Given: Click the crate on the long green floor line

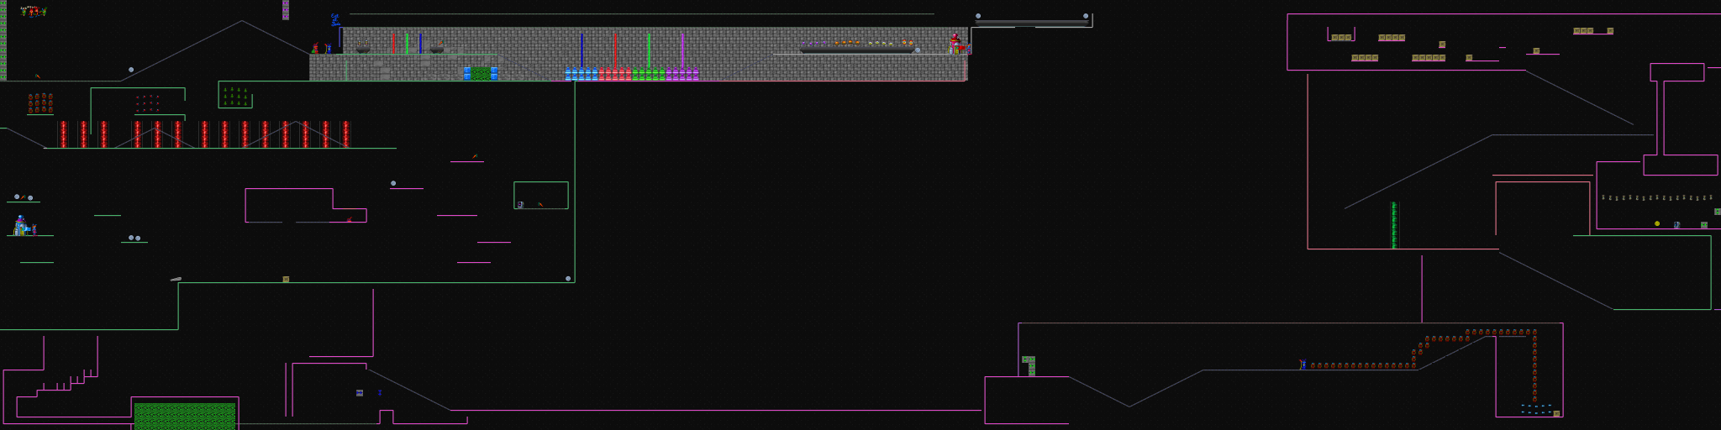Looking at the screenshot, I should coord(286,279).
